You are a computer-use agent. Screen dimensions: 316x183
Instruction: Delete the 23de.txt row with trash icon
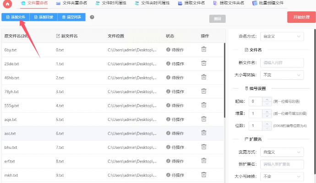[x=204, y=63]
